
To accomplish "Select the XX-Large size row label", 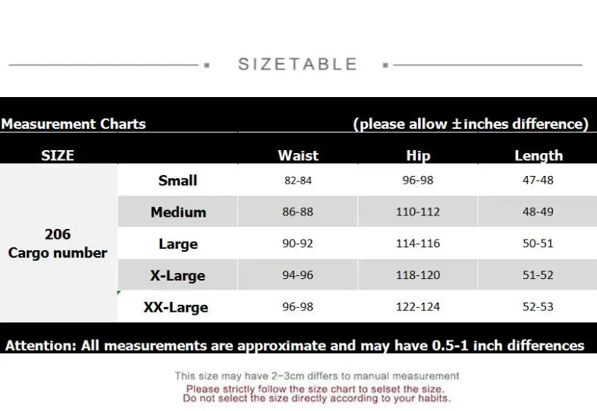I will 176,306.
